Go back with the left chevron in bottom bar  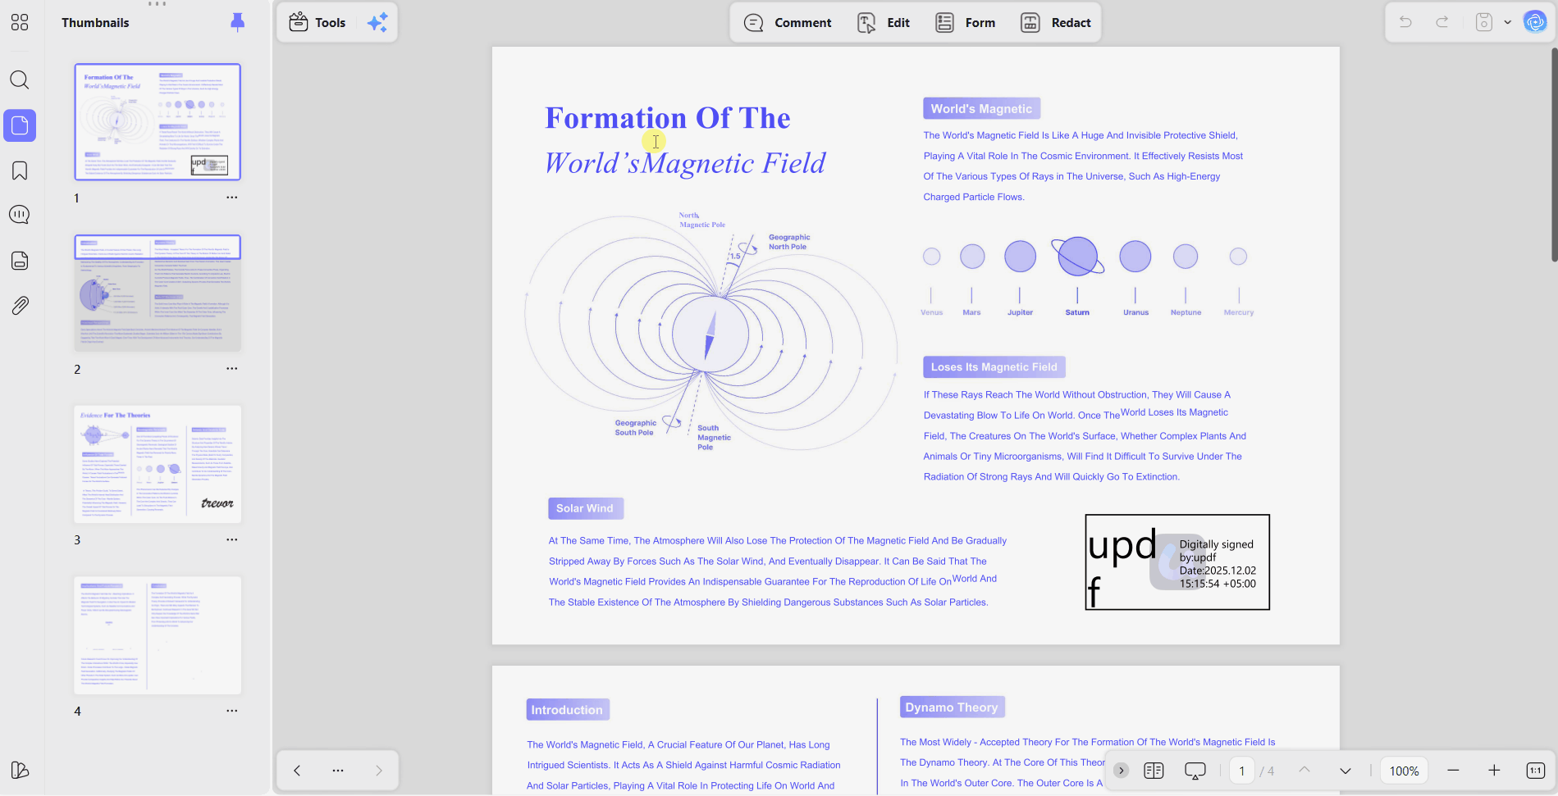tap(297, 771)
